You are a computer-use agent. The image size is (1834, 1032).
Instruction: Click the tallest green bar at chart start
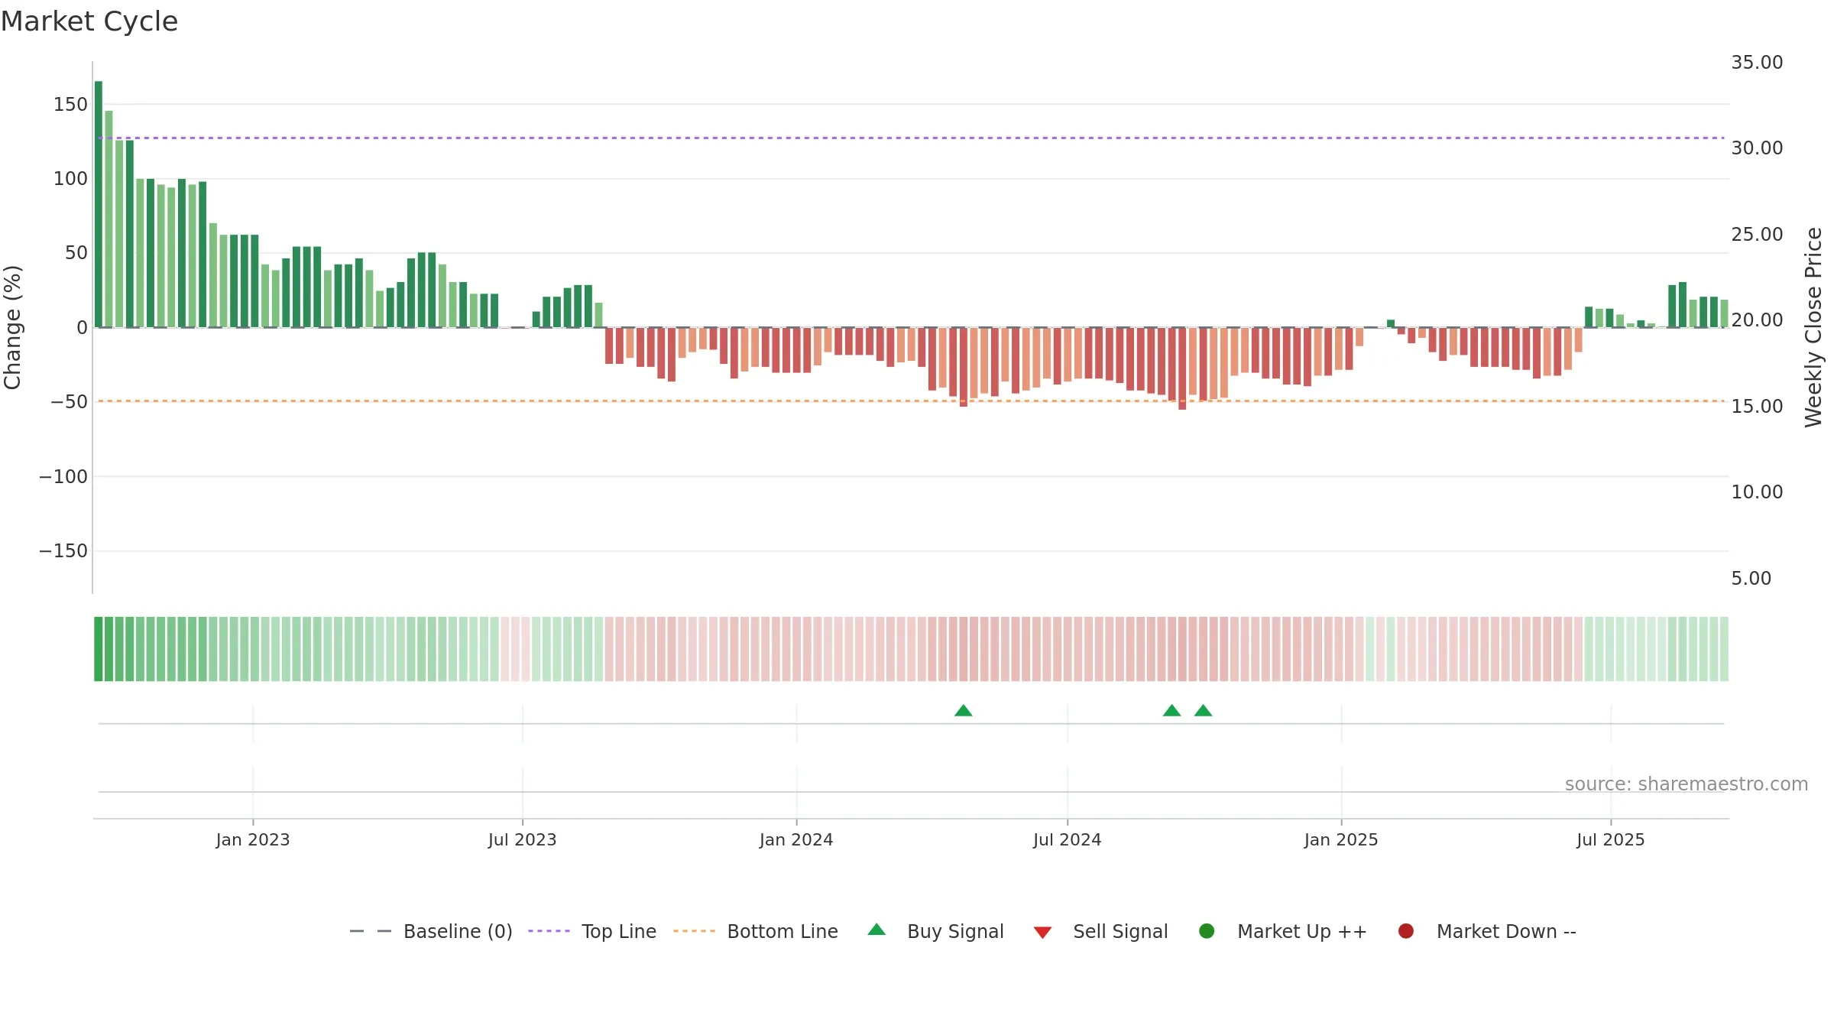[x=99, y=204]
